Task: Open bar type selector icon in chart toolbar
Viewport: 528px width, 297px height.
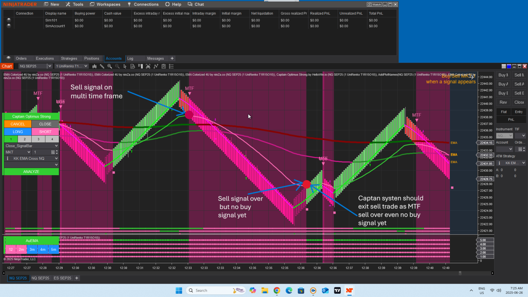Action: [94, 66]
